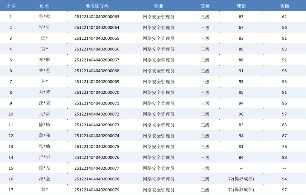Click the 71(提取成绩) theory score cell
306x195 pixels.
pyautogui.click(x=241, y=190)
